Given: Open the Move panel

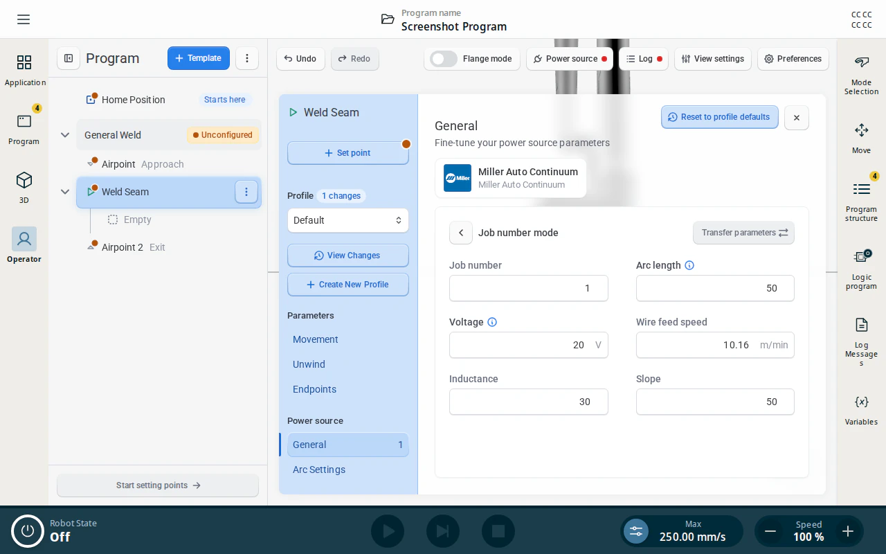Looking at the screenshot, I should point(861,138).
